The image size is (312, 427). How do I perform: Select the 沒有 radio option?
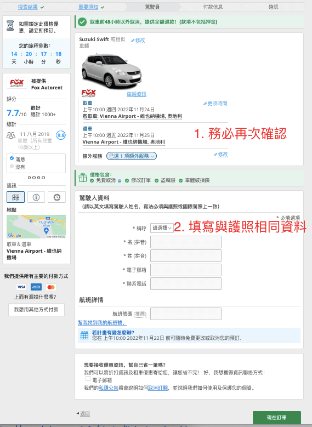point(12,166)
